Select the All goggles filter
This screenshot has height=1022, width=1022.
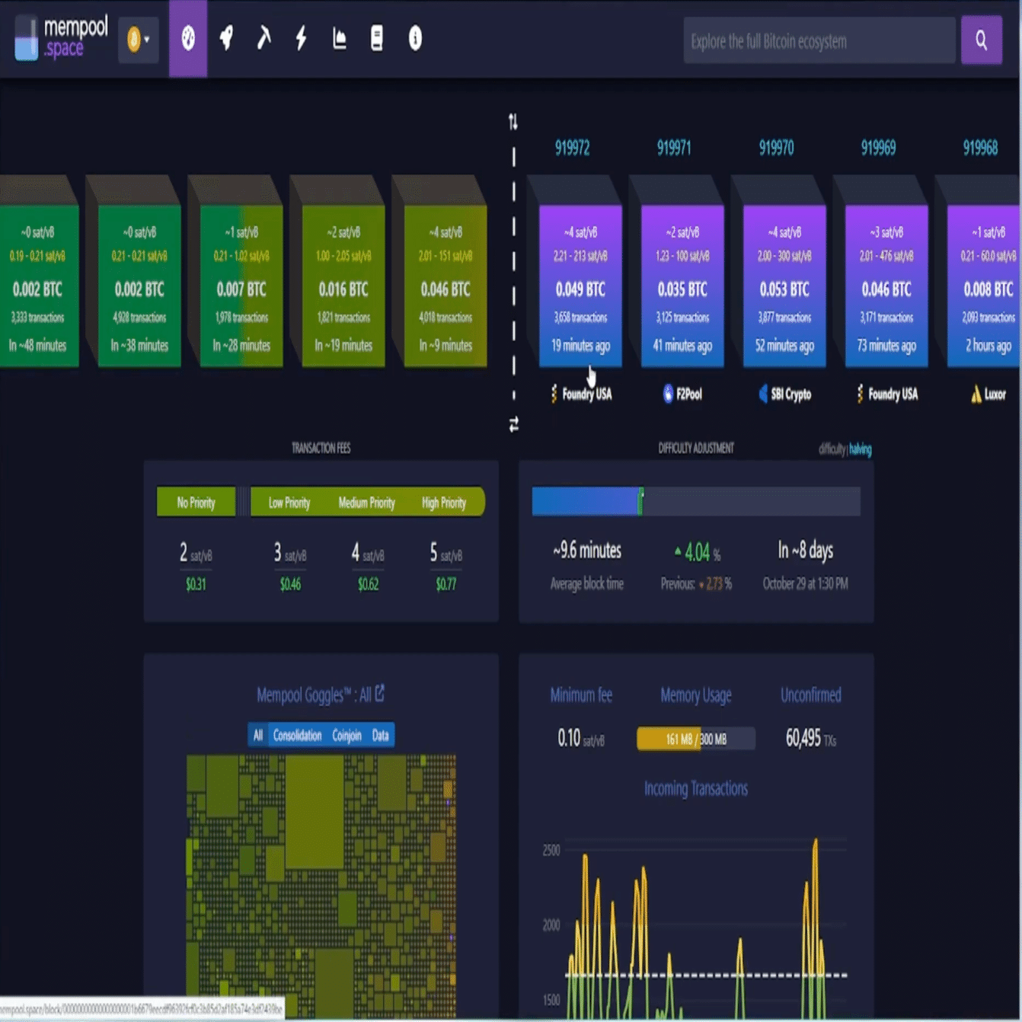[x=258, y=735]
